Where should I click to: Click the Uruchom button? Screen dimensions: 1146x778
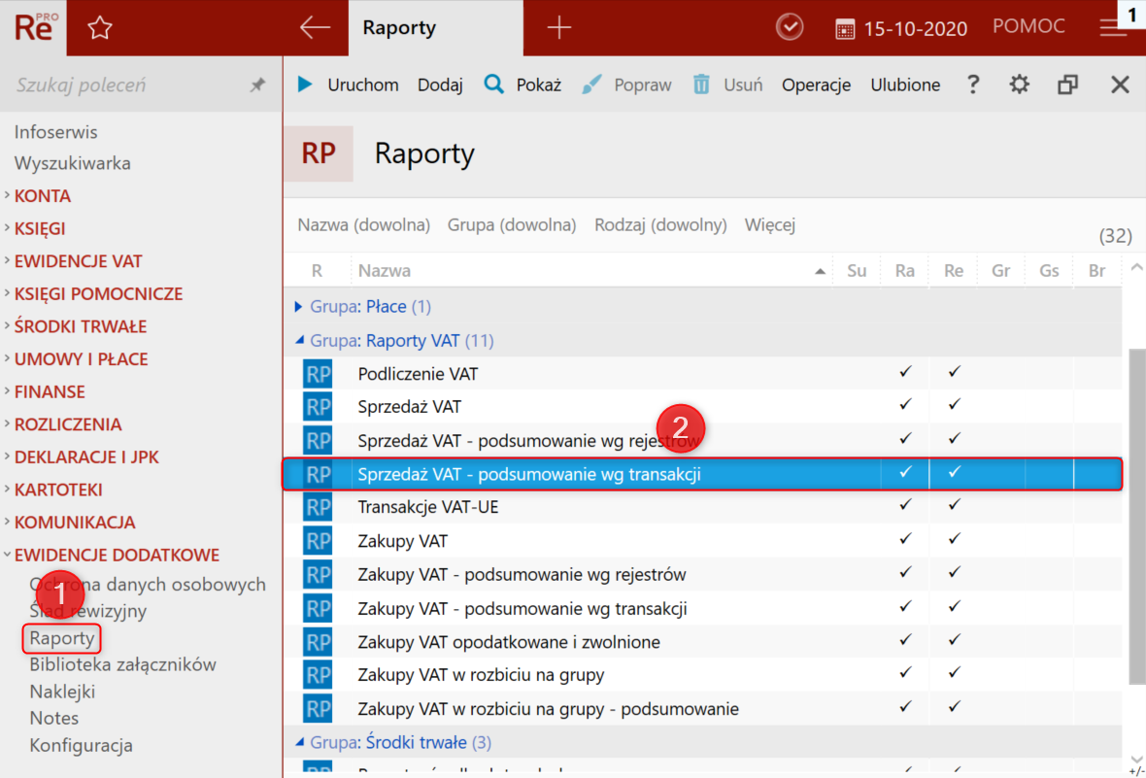(348, 85)
